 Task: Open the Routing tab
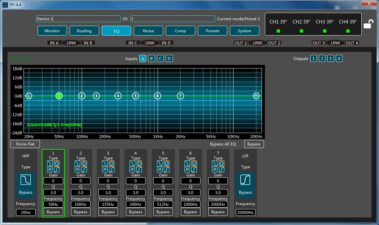click(x=84, y=31)
